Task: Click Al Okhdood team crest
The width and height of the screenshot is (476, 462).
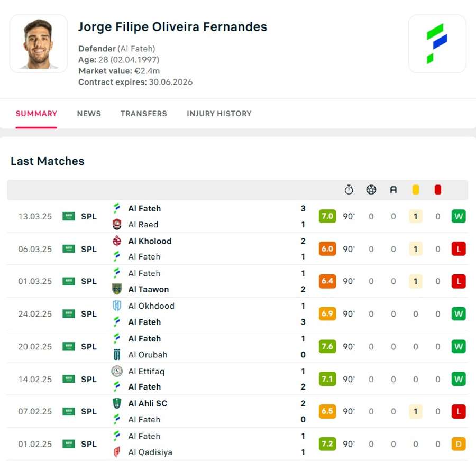Action: (x=117, y=306)
